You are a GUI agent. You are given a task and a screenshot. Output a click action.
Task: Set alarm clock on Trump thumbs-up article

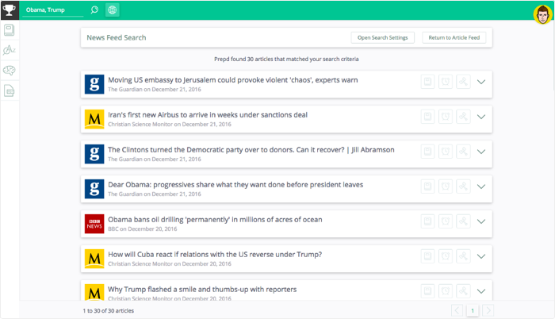446,291
